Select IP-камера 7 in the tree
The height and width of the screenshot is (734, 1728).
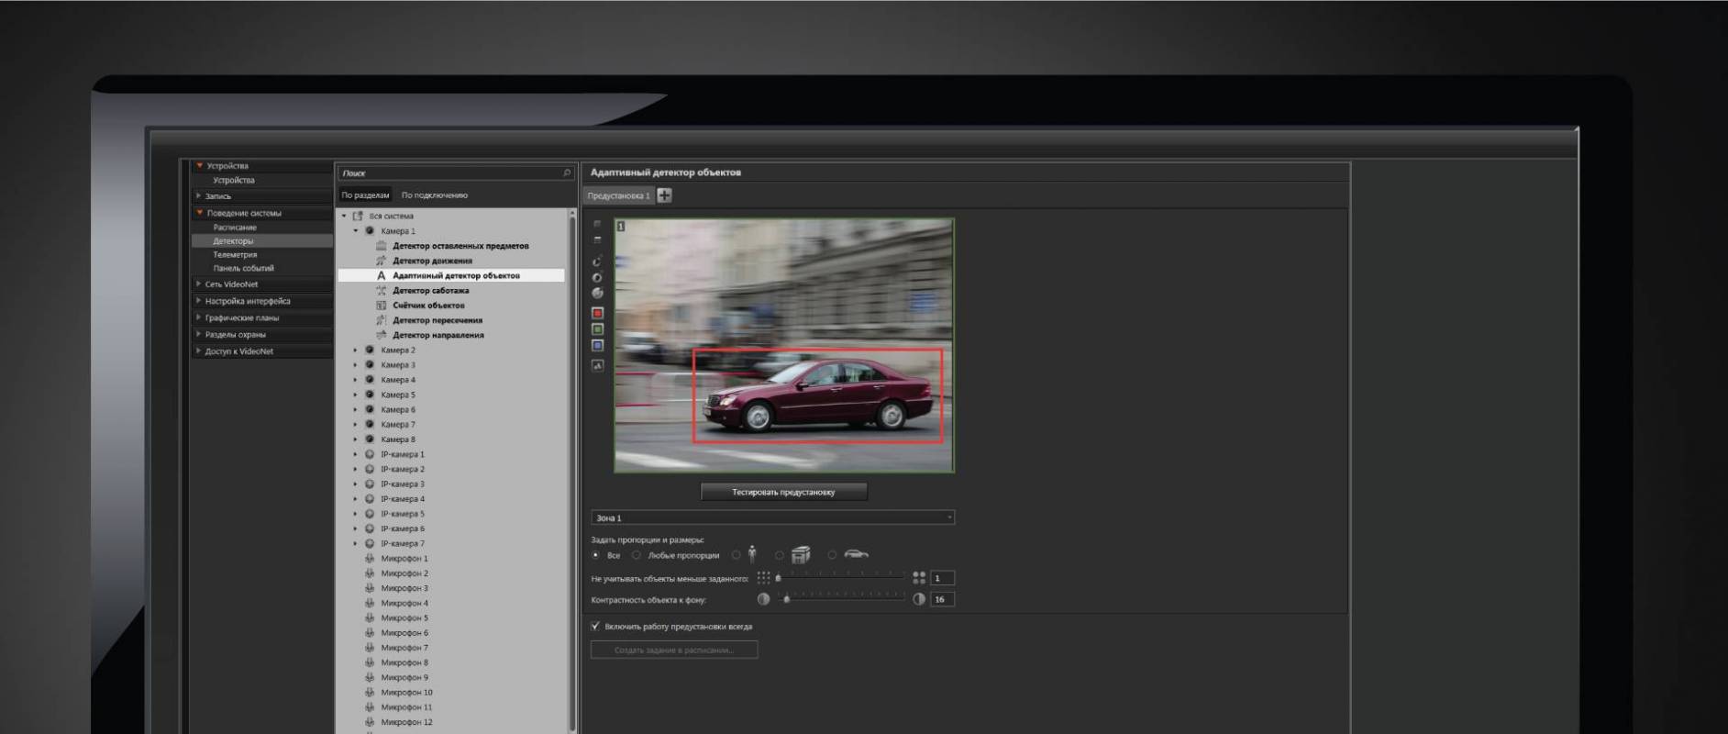click(x=403, y=543)
